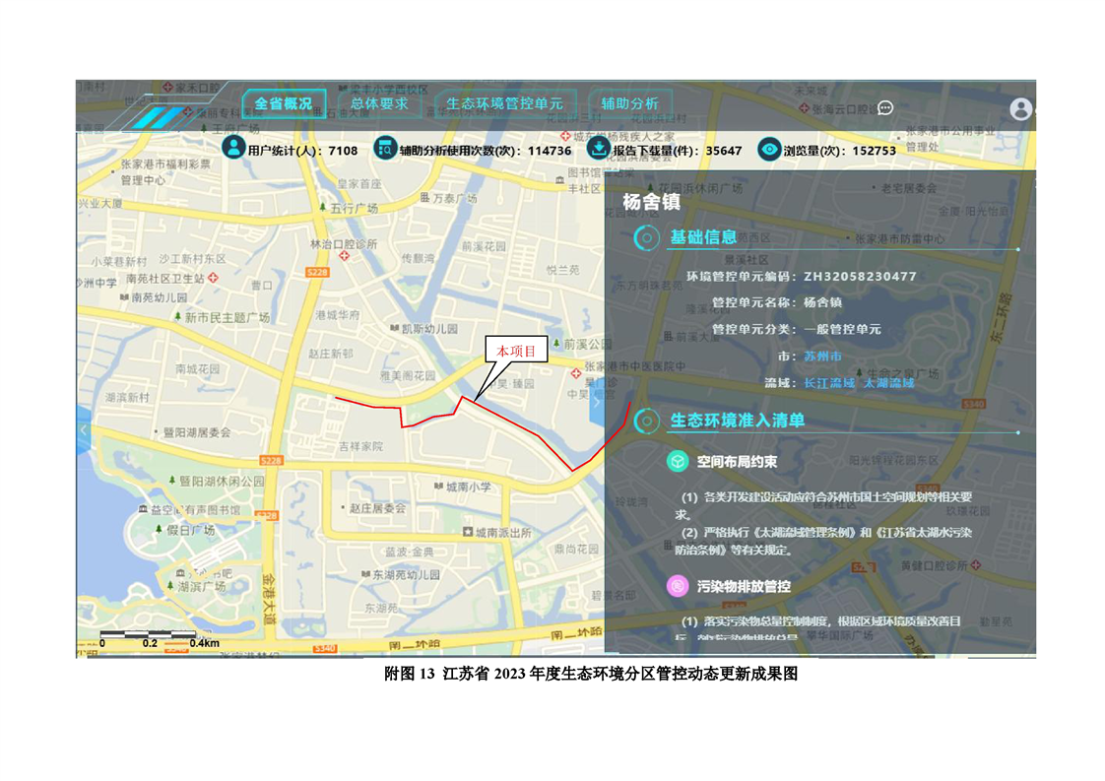Viewport: 1105px width, 781px height.
Task: Open the 长江流域 watershed link
Action: tap(829, 382)
